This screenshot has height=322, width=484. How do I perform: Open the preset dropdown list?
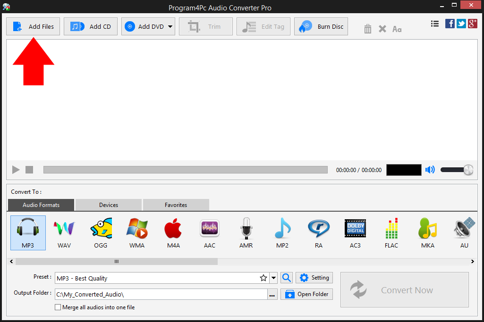(x=273, y=278)
